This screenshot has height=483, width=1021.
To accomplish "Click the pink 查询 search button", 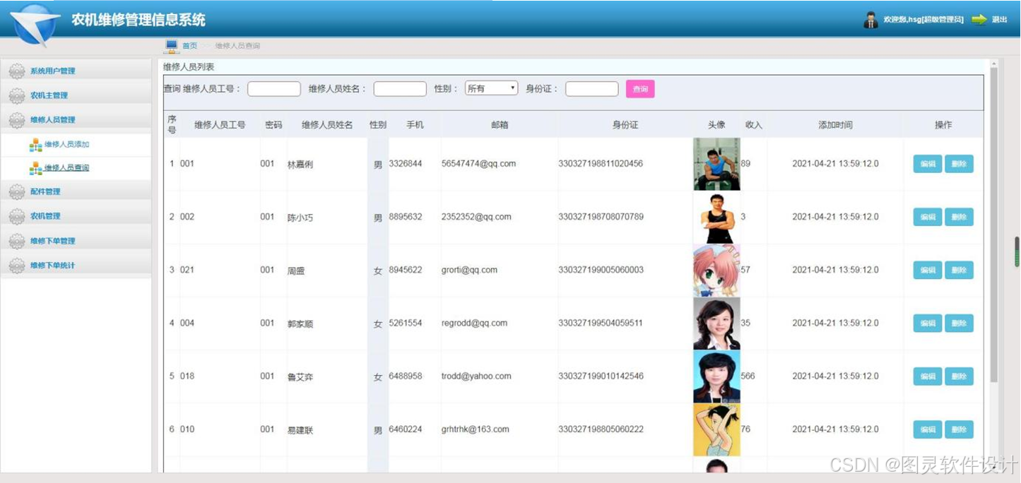I will [x=640, y=89].
